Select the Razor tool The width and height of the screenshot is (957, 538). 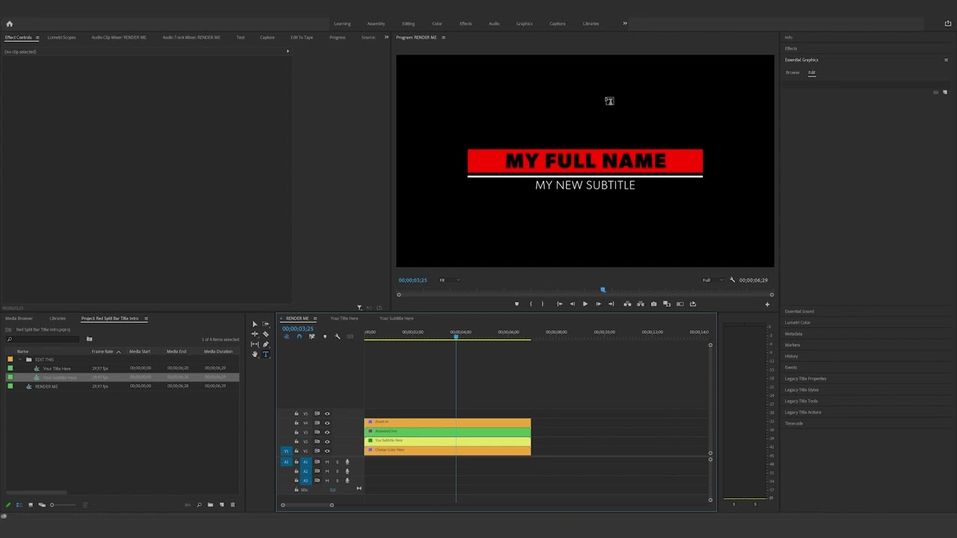pos(265,334)
